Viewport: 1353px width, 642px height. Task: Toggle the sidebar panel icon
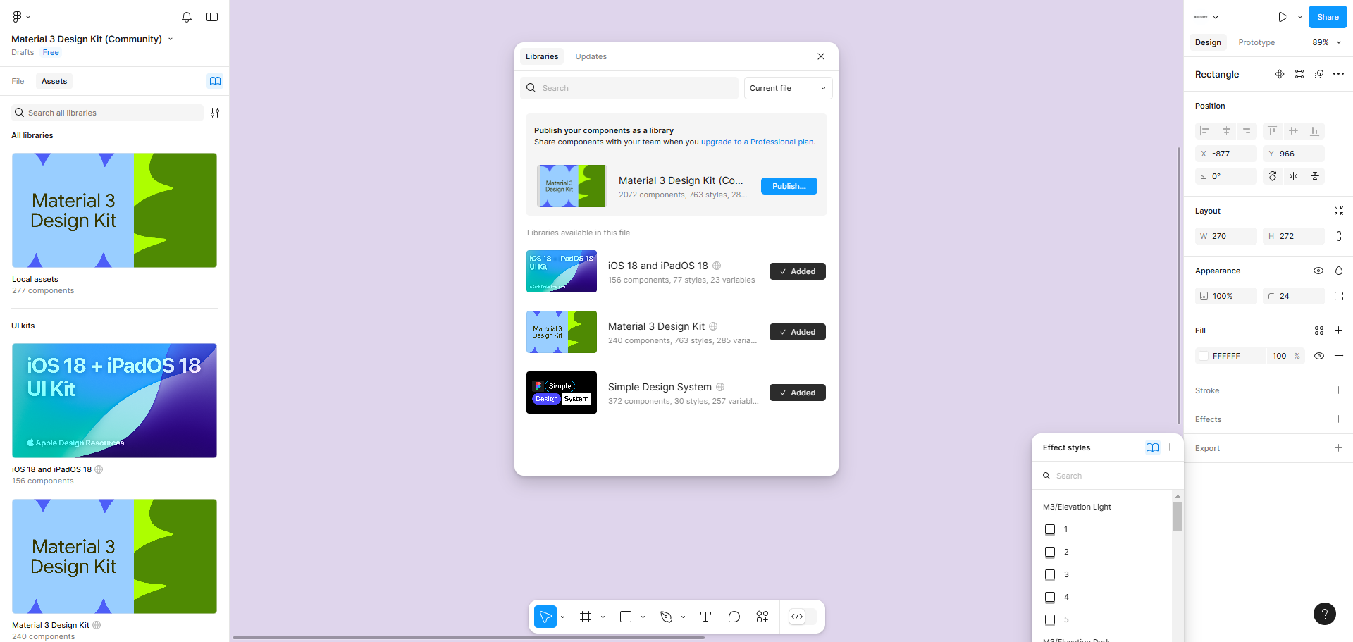(212, 17)
